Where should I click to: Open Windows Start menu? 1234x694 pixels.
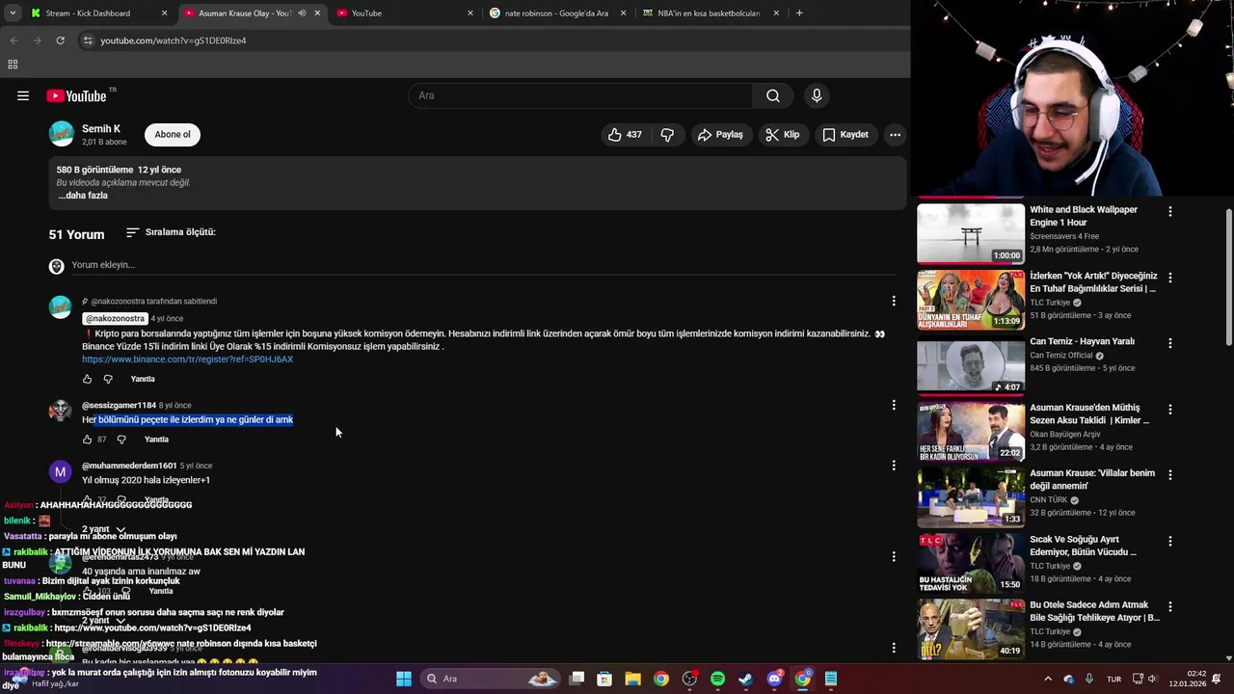point(404,679)
